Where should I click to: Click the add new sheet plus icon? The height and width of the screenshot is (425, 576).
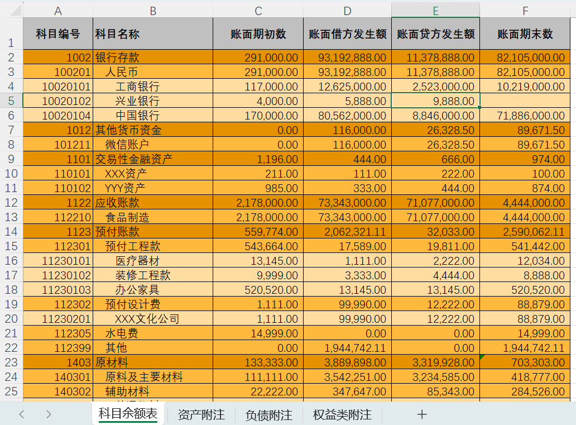pos(422,414)
